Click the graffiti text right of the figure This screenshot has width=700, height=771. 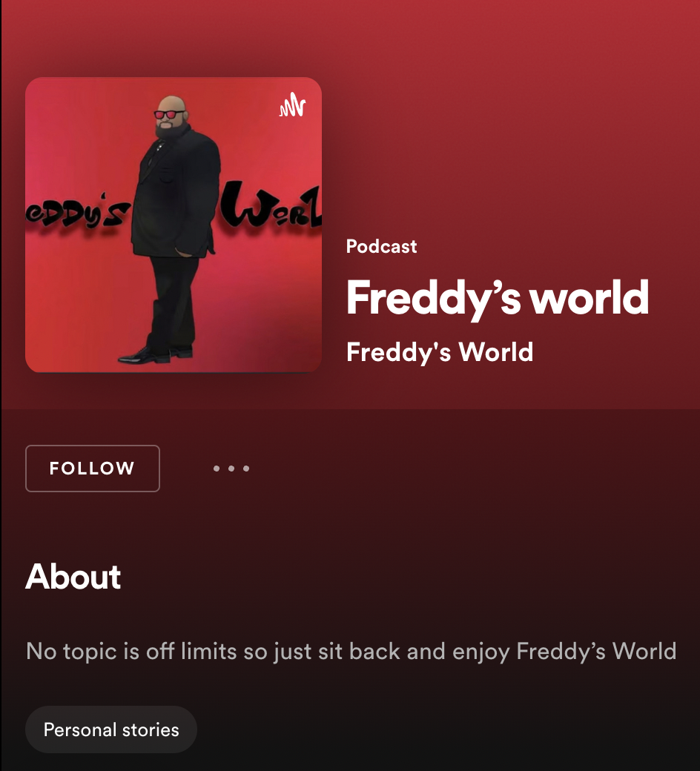271,205
